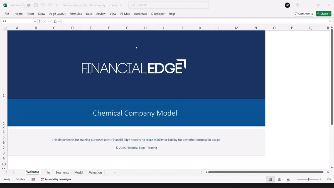
Task: Click Accessibility: Investigate status
Action: (56, 179)
